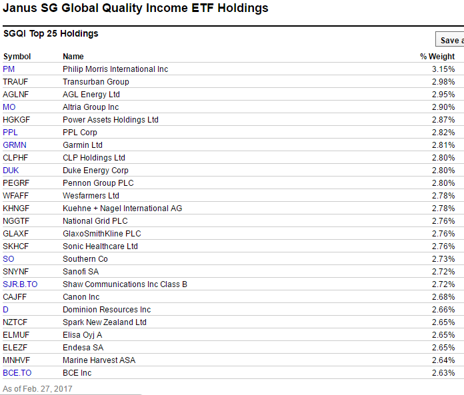This screenshot has width=464, height=395.
Task: Click the SGQI Top 25 Holdings heading
Action: point(51,34)
